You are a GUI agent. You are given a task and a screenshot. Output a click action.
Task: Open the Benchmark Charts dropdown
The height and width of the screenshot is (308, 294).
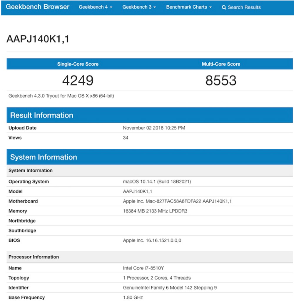click(189, 7)
